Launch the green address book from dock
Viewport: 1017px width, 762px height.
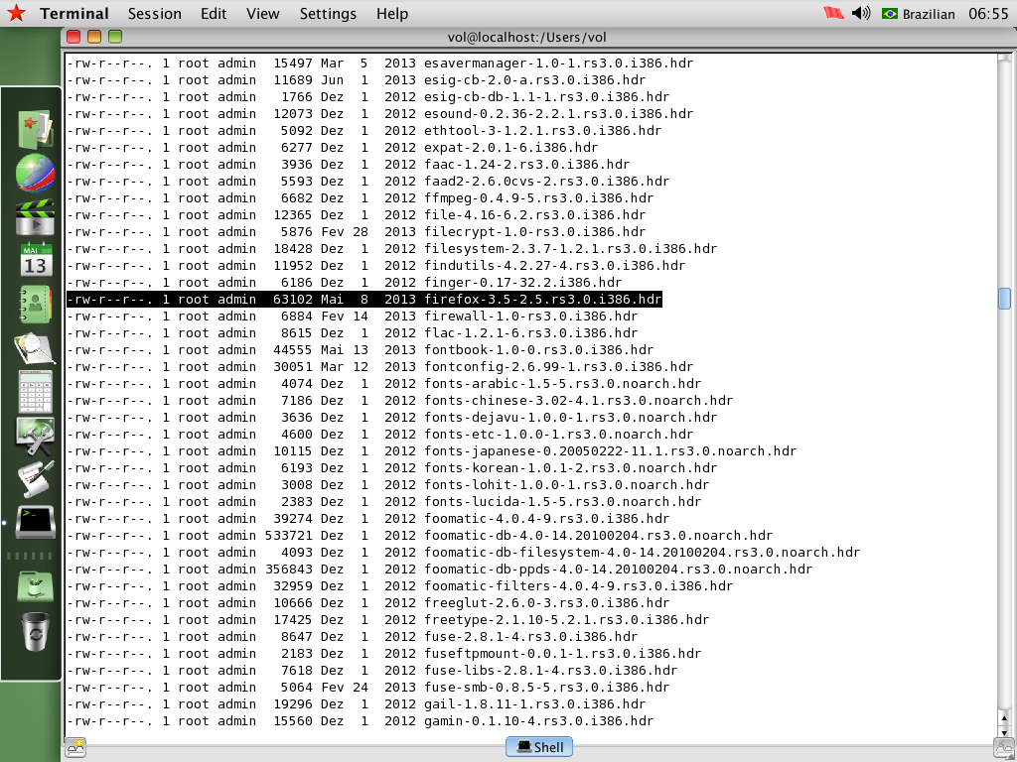(35, 304)
